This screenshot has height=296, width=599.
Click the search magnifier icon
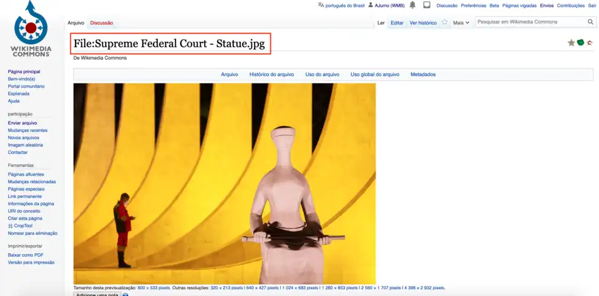pos(590,22)
